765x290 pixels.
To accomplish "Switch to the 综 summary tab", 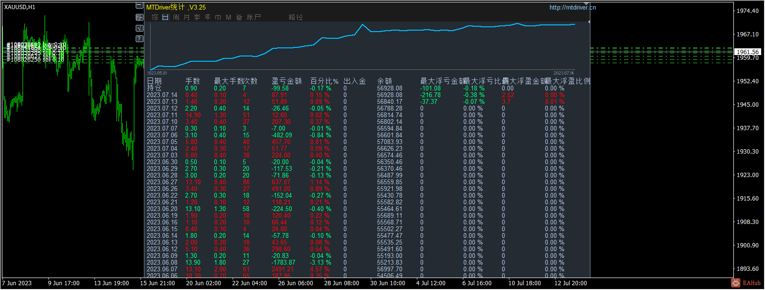I will coord(155,17).
